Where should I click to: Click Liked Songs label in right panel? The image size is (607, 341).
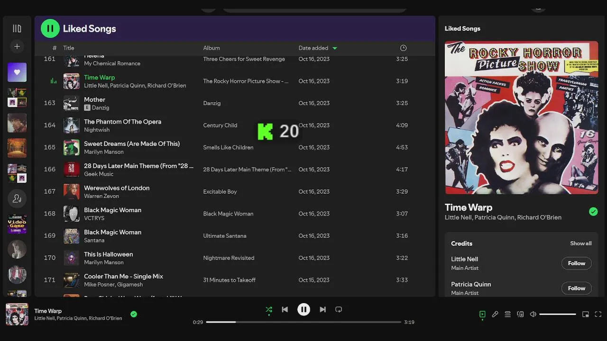(462, 28)
